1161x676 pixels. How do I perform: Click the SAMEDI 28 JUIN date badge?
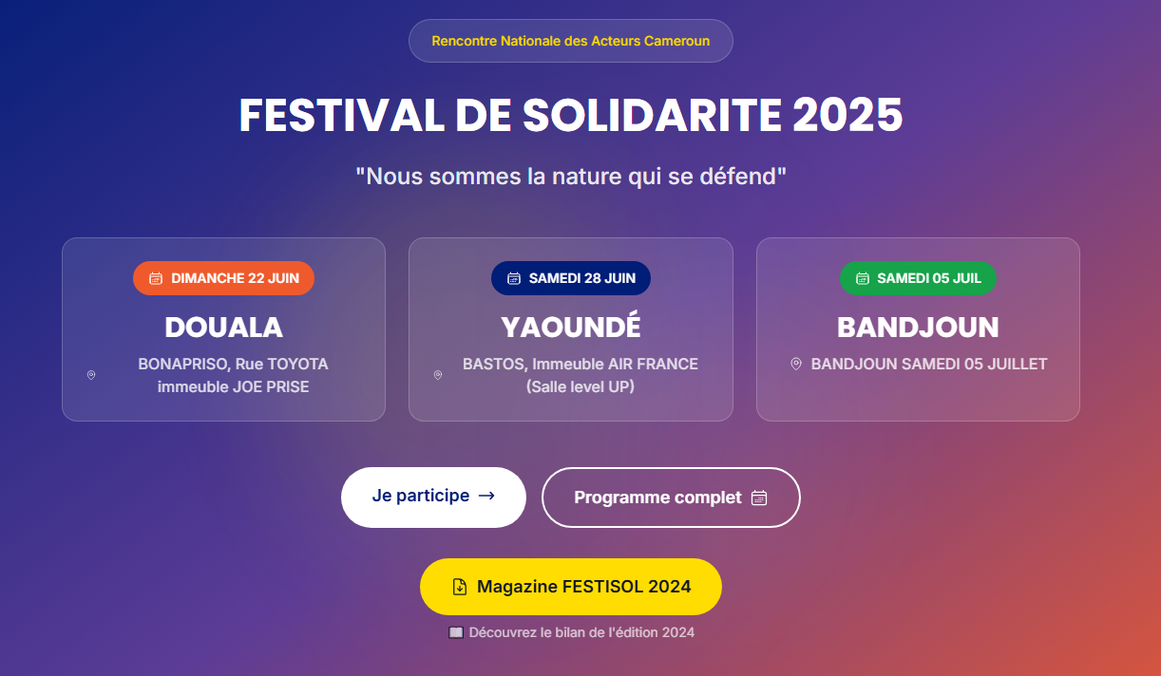click(x=571, y=278)
